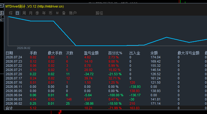This screenshot has height=114, width=207.
Task: Click the mtdriver.cn link in title
Action: coord(51,6)
